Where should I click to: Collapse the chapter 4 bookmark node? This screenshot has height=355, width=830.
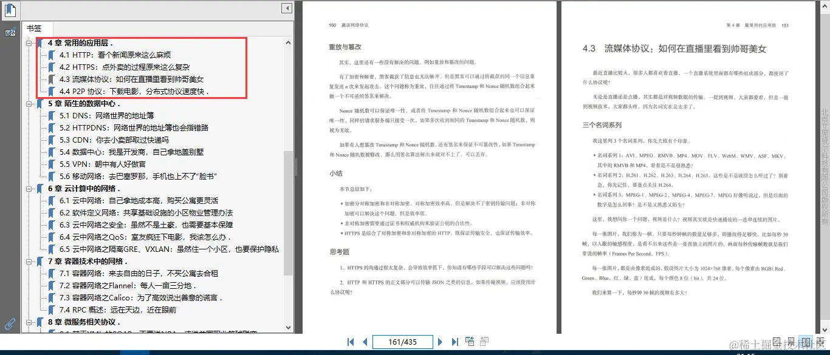point(29,42)
